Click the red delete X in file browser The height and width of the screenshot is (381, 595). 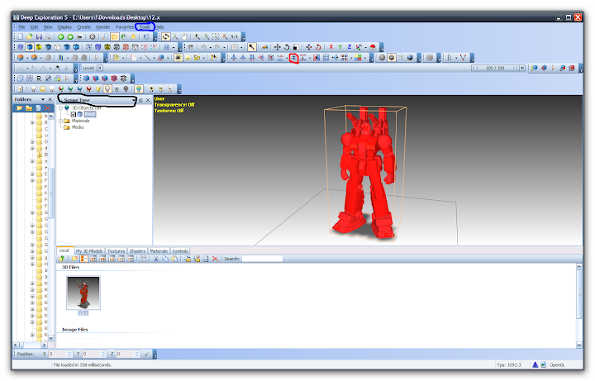(x=215, y=259)
